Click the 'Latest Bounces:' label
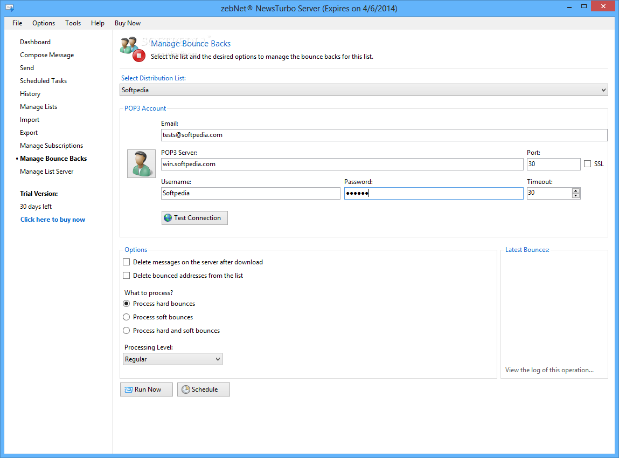The width and height of the screenshot is (619, 458). pyautogui.click(x=527, y=250)
